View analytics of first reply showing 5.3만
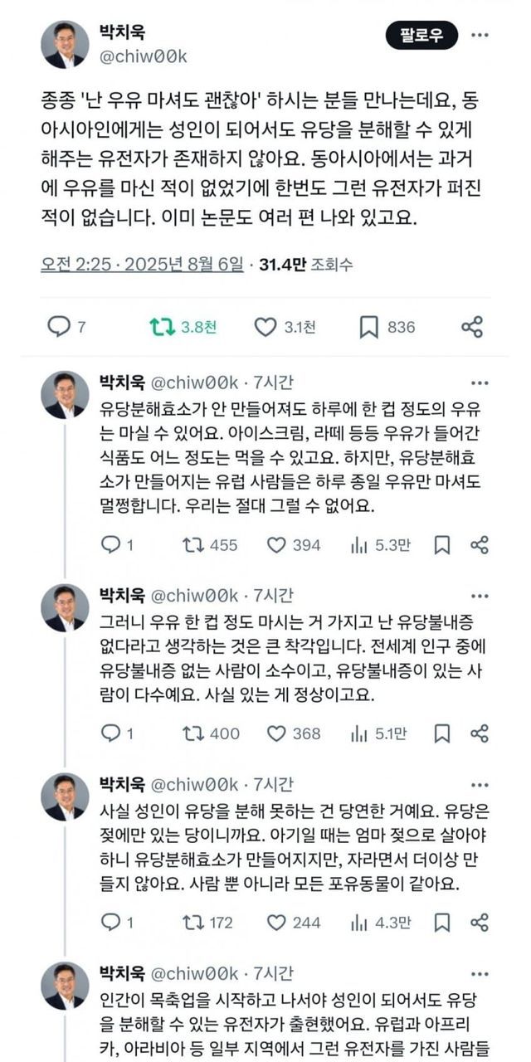 [359, 544]
